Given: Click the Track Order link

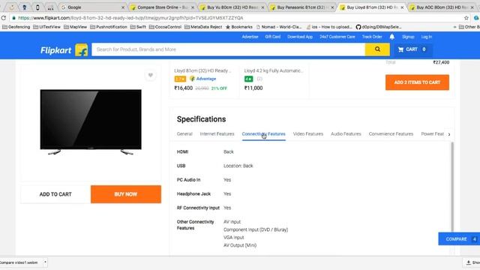Looking at the screenshot, I should (372, 37).
